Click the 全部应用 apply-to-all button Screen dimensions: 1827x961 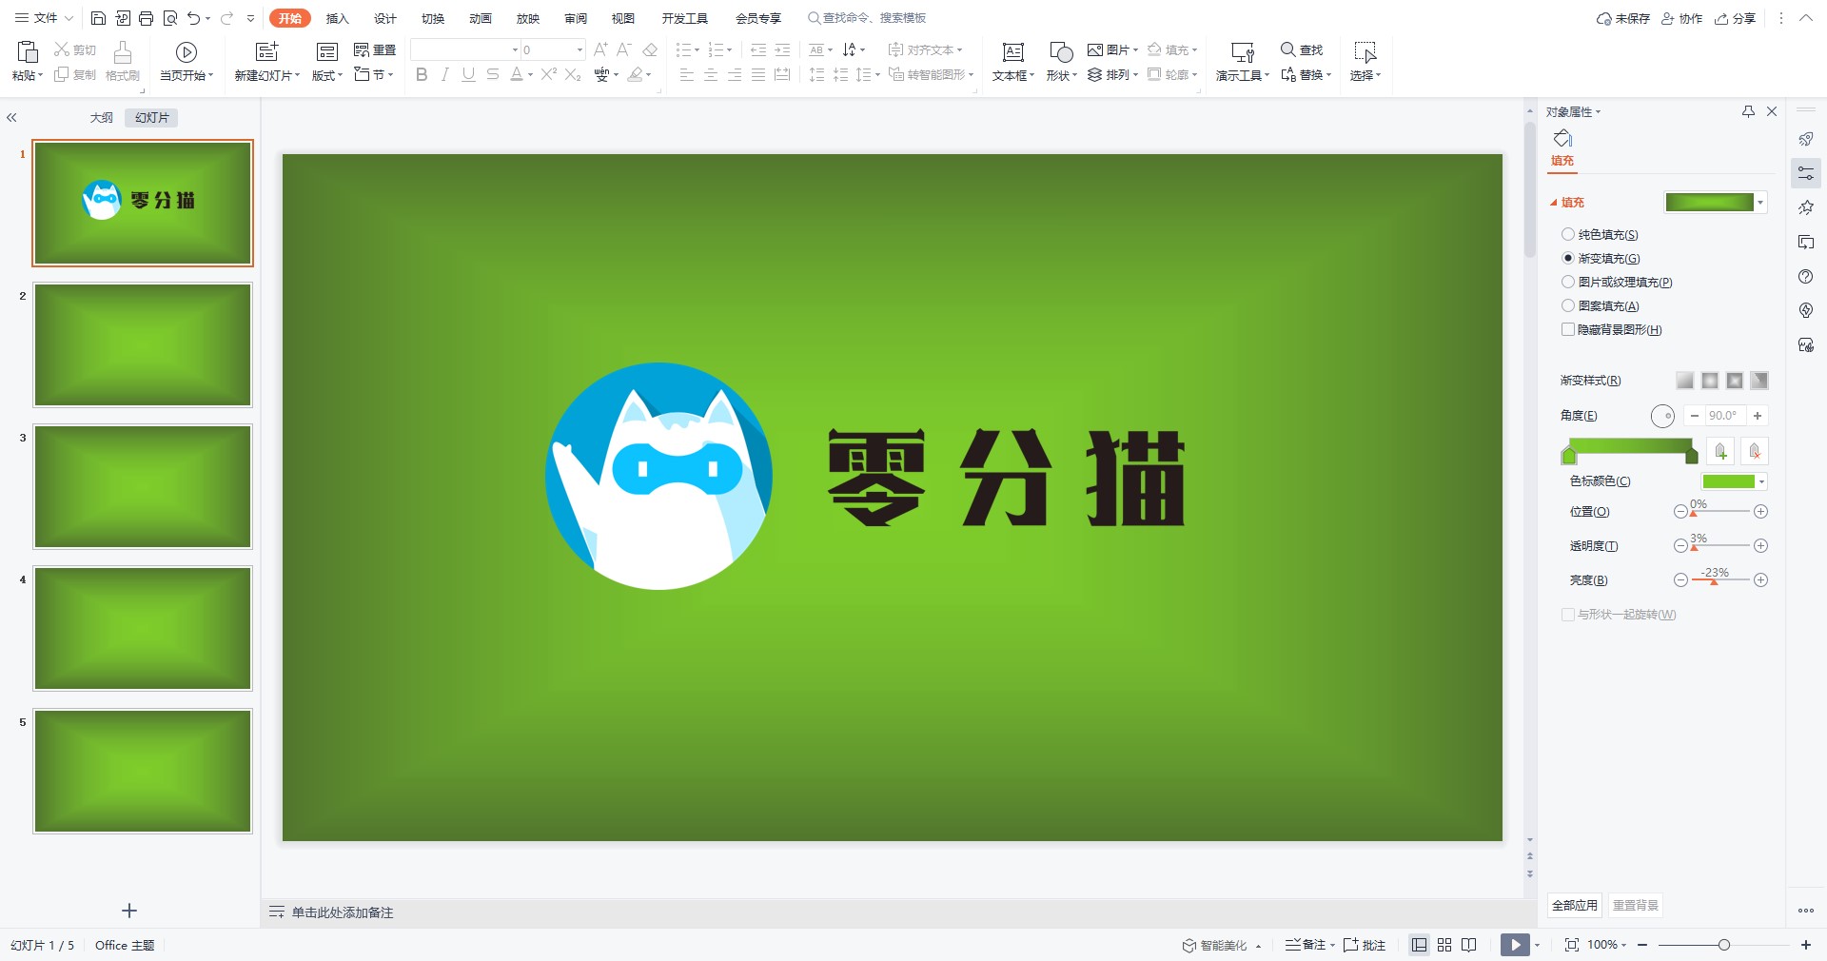1575,905
